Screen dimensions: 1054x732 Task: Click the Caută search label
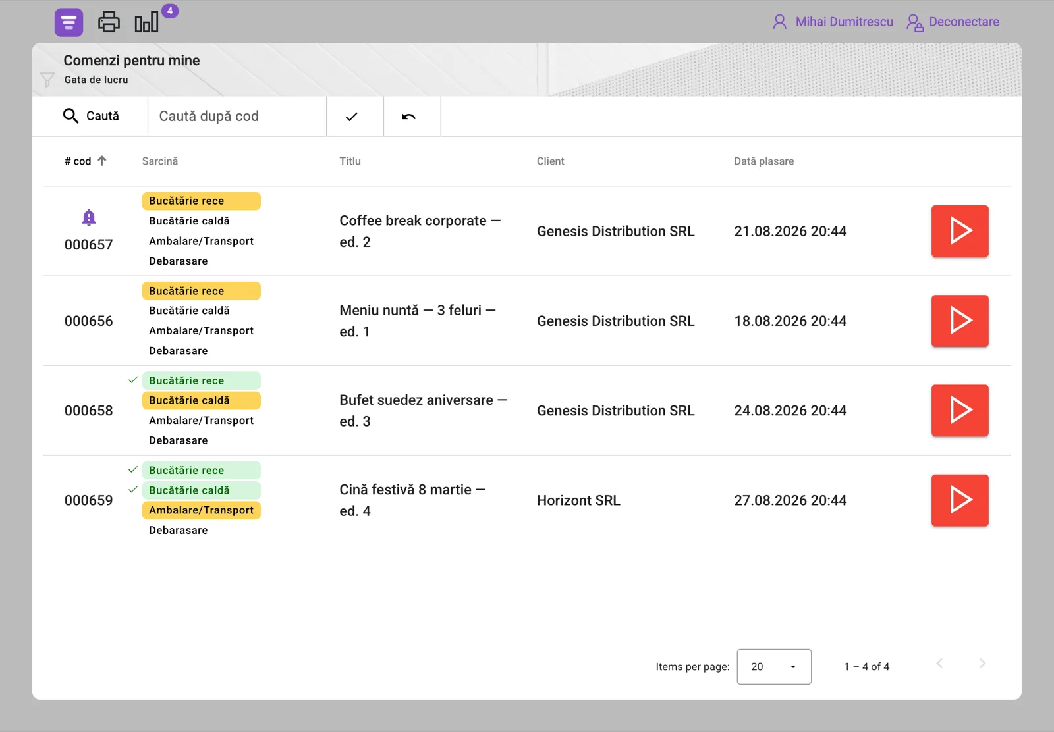pos(103,116)
